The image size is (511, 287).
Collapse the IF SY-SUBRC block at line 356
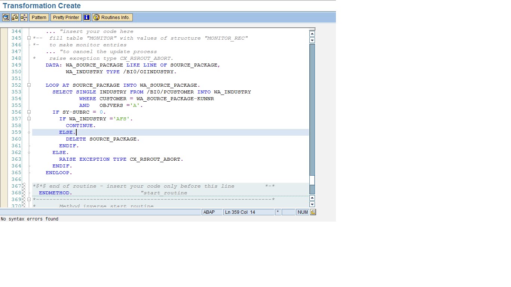click(29, 112)
